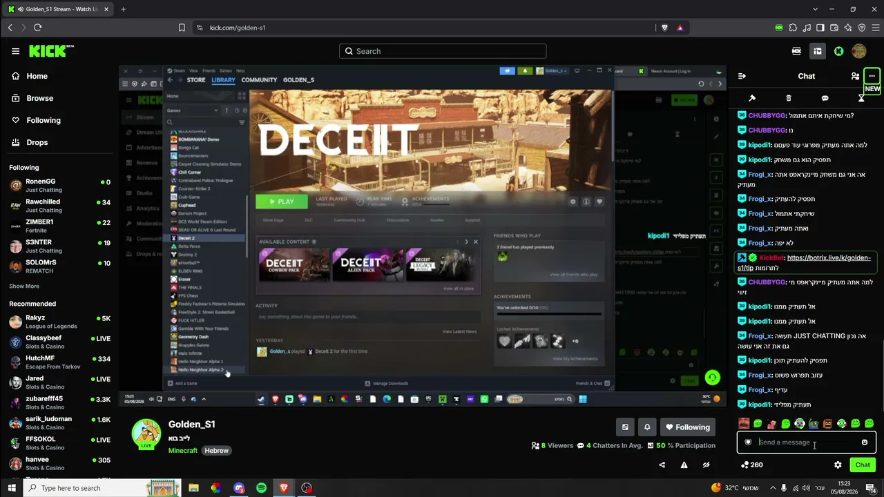The width and height of the screenshot is (884, 497).
Task: Reload the browser page
Action: [x=37, y=28]
